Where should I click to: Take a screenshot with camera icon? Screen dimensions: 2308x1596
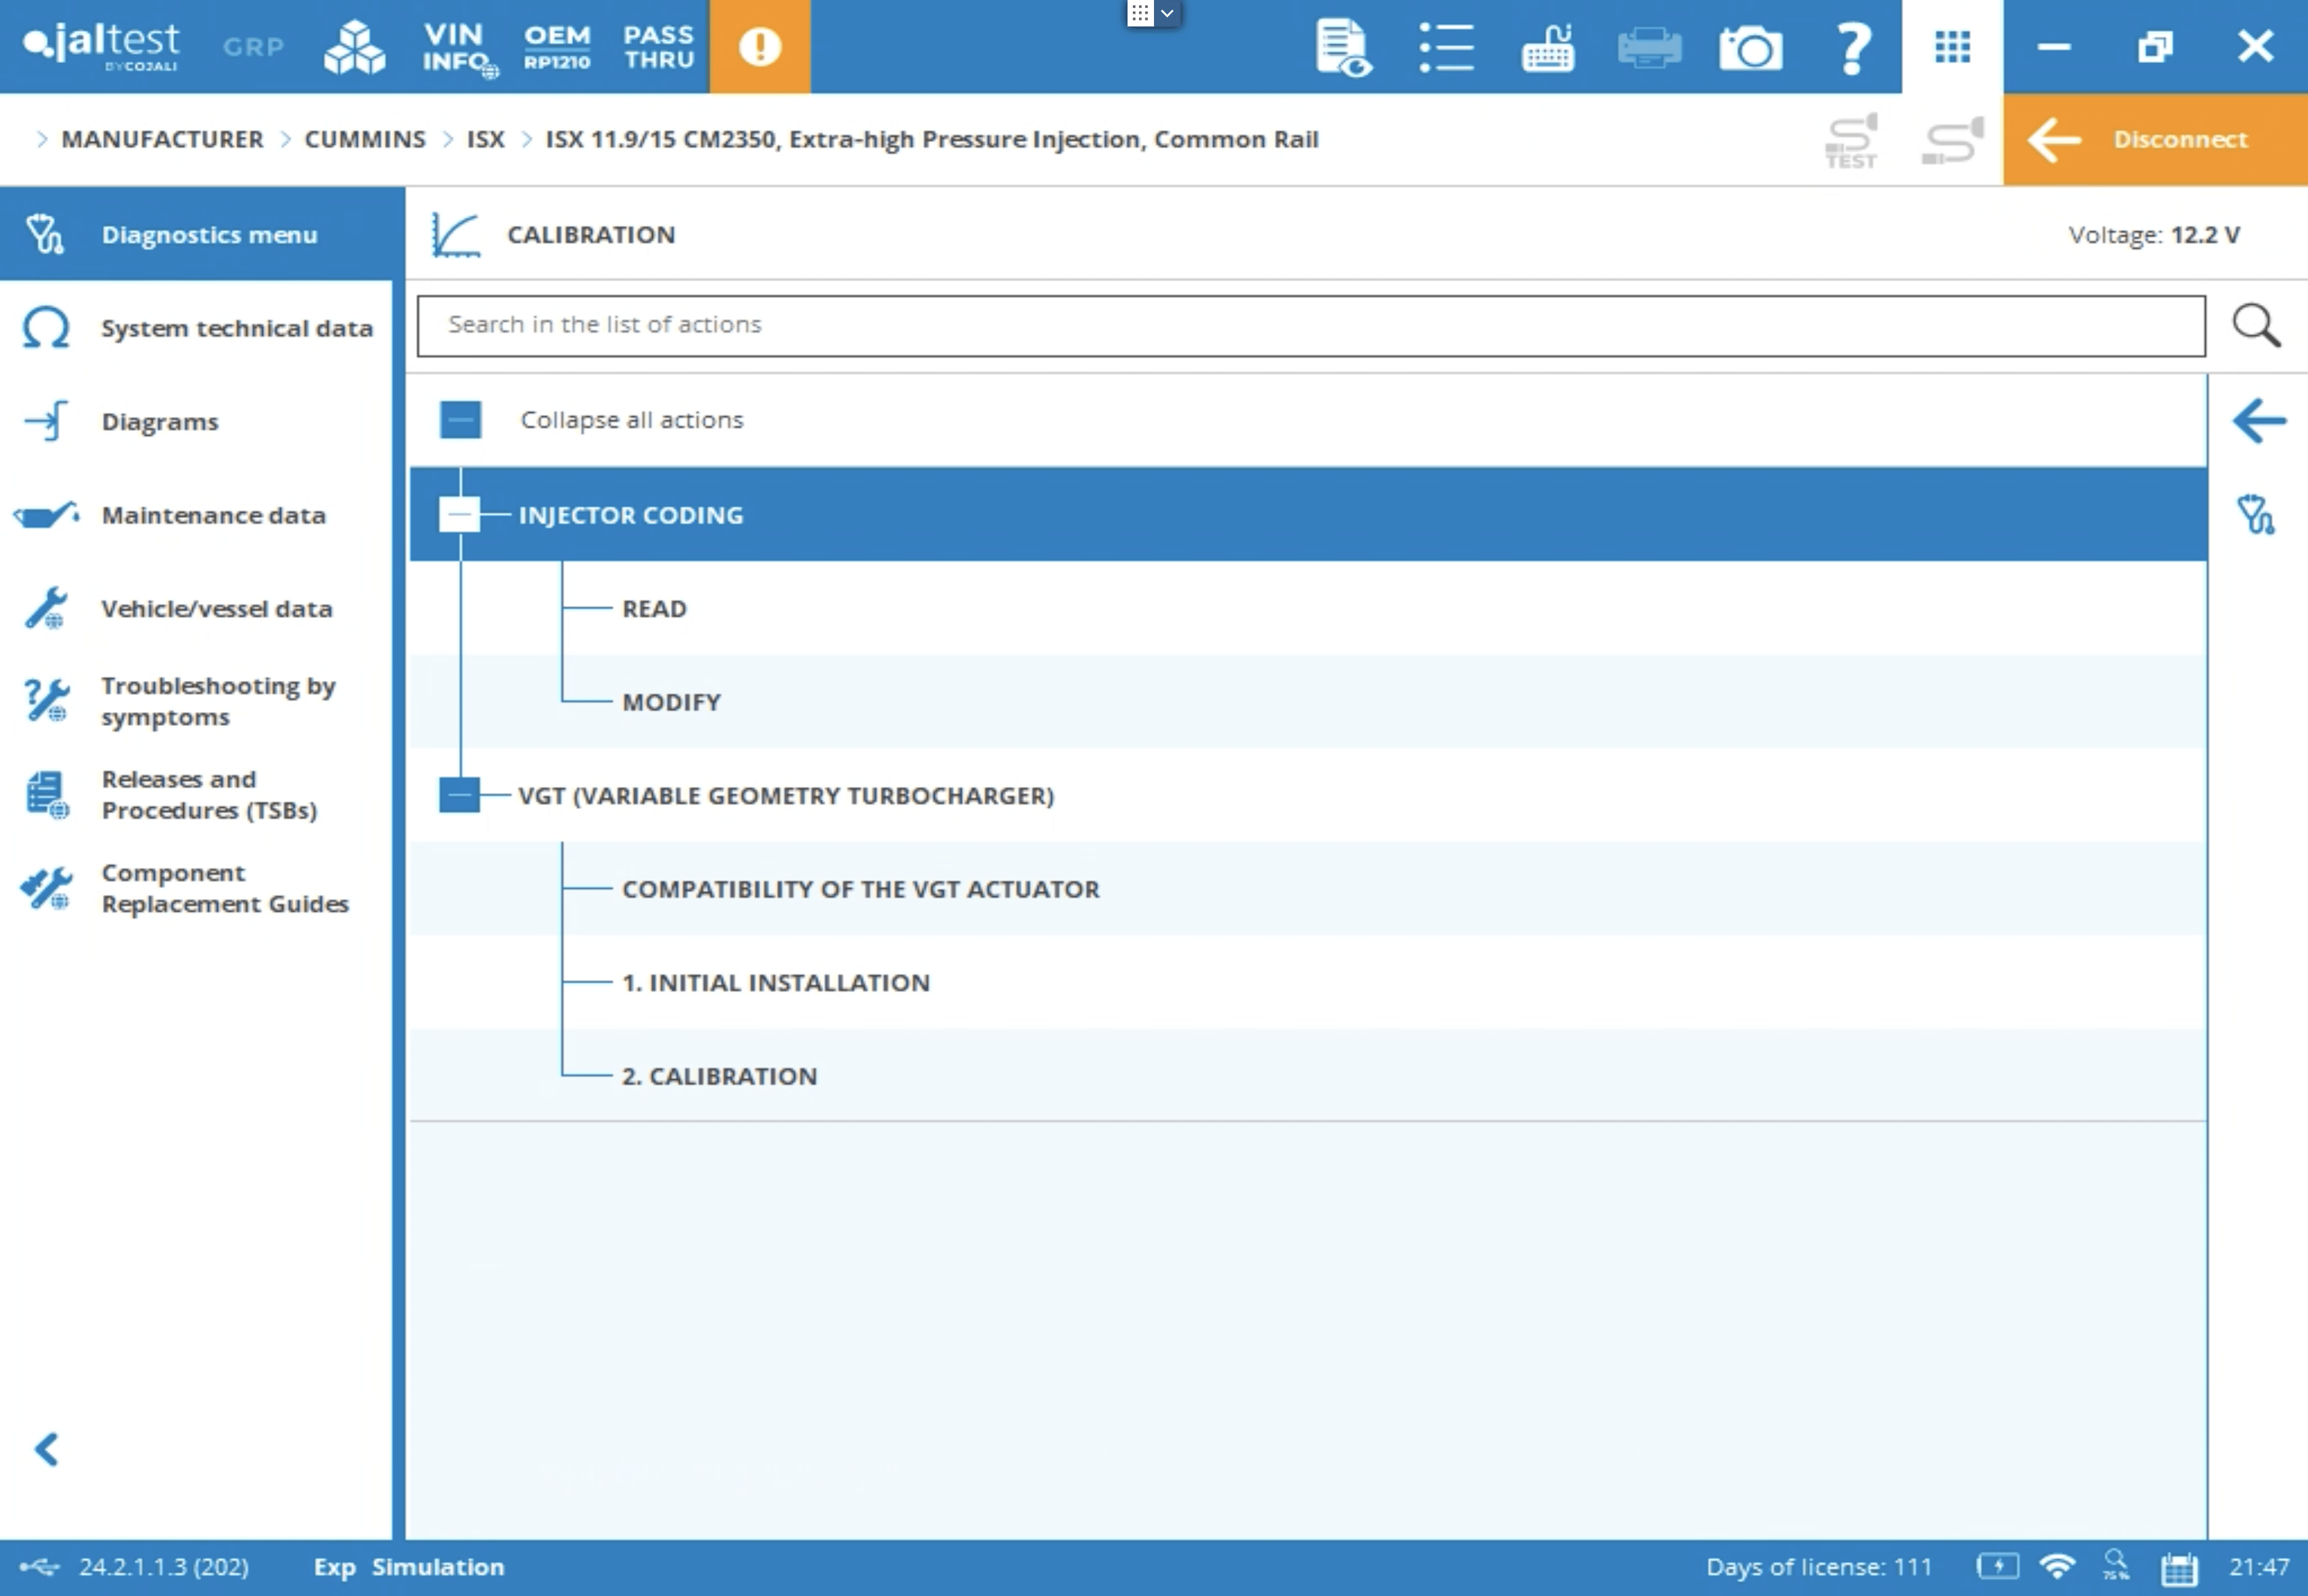tap(1750, 47)
